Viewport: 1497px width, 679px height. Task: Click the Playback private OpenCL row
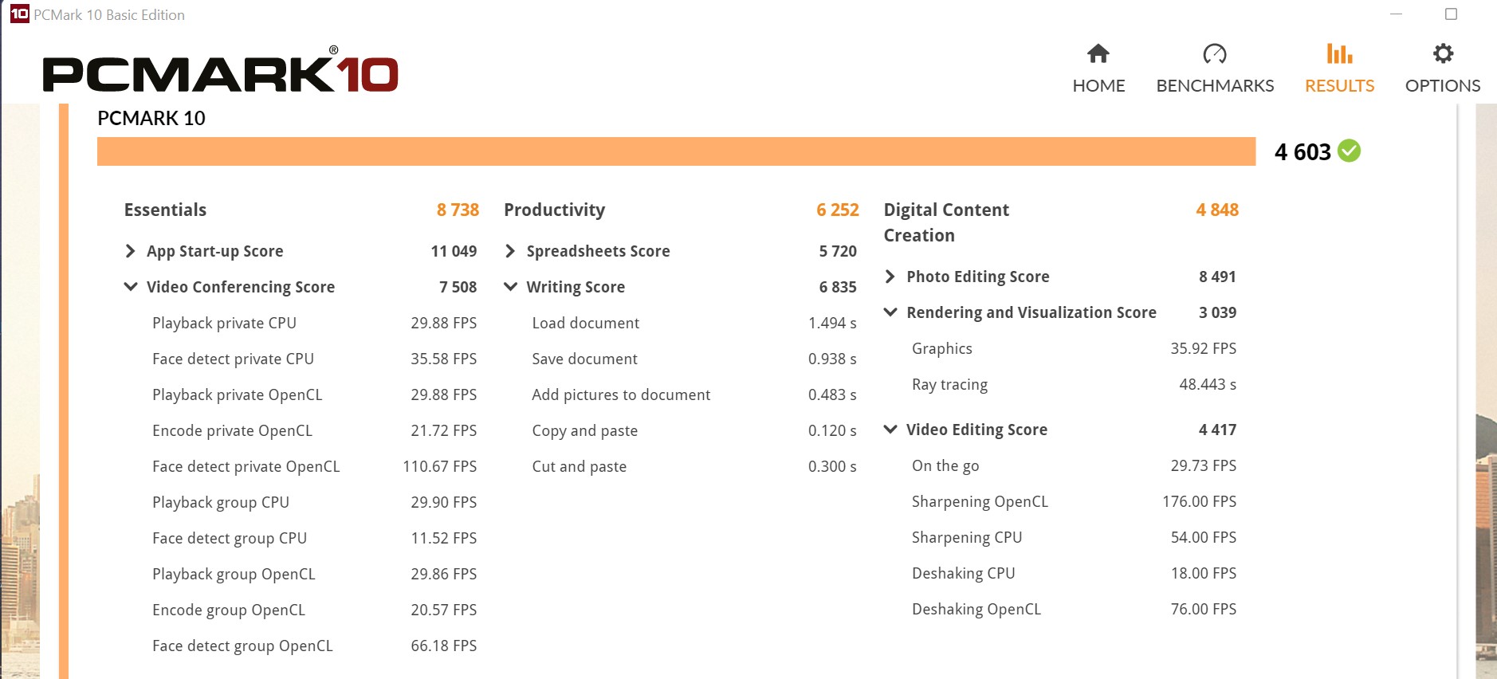pyautogui.click(x=315, y=394)
